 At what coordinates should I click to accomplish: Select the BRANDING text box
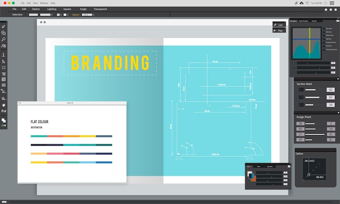[110, 63]
